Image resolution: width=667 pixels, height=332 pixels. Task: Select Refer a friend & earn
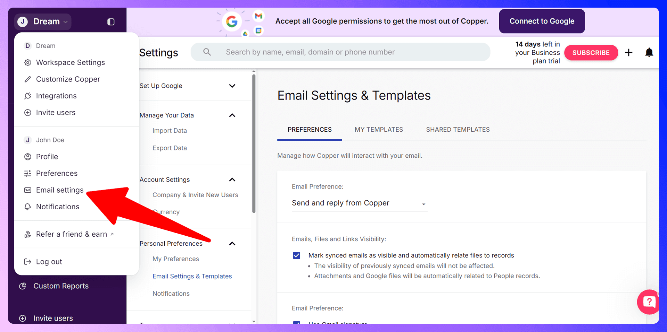72,234
